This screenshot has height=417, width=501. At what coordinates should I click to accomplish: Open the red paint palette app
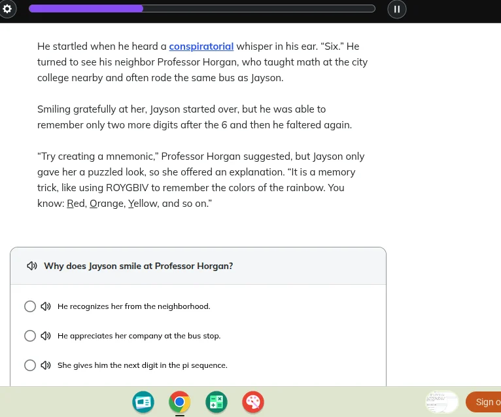(252, 402)
